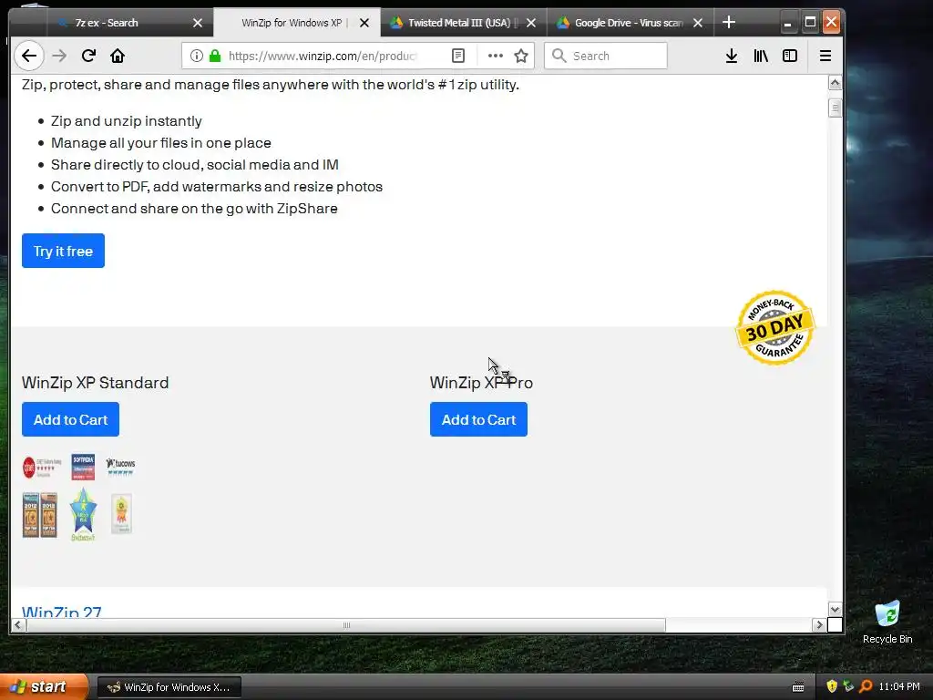This screenshot has height=700, width=933.
Task: Go back to the previous page
Action: 28,56
